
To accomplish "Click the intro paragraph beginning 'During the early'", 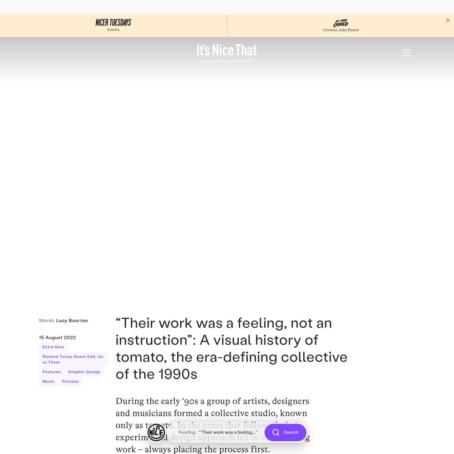I will coord(213,425).
